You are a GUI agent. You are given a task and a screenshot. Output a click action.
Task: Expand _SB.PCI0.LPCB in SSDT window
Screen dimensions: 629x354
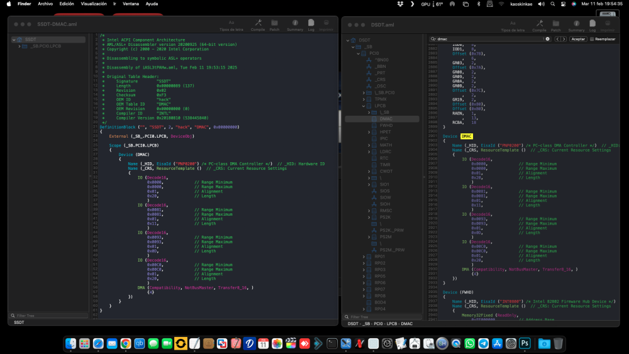(19, 46)
